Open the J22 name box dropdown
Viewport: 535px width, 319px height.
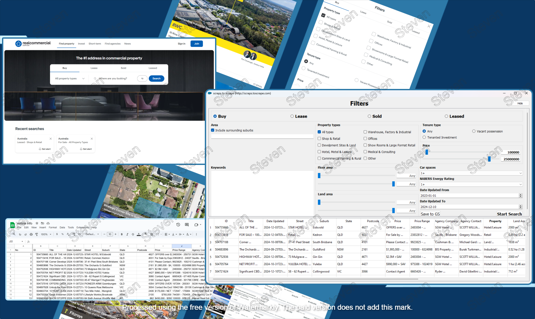[x=22, y=242]
